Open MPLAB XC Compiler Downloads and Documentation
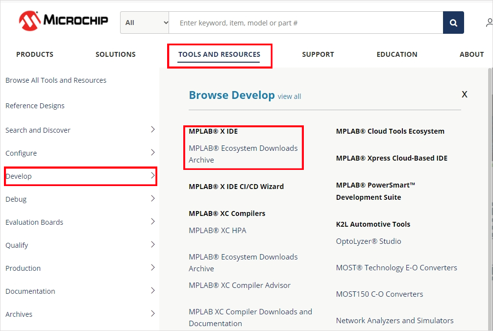 tap(250, 317)
